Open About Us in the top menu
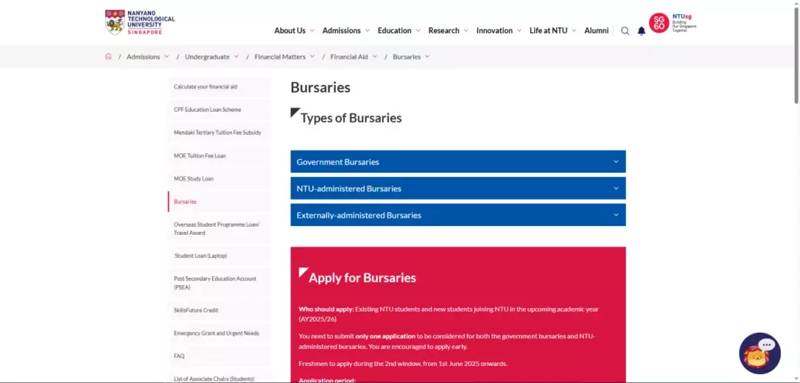The width and height of the screenshot is (800, 383). click(290, 30)
